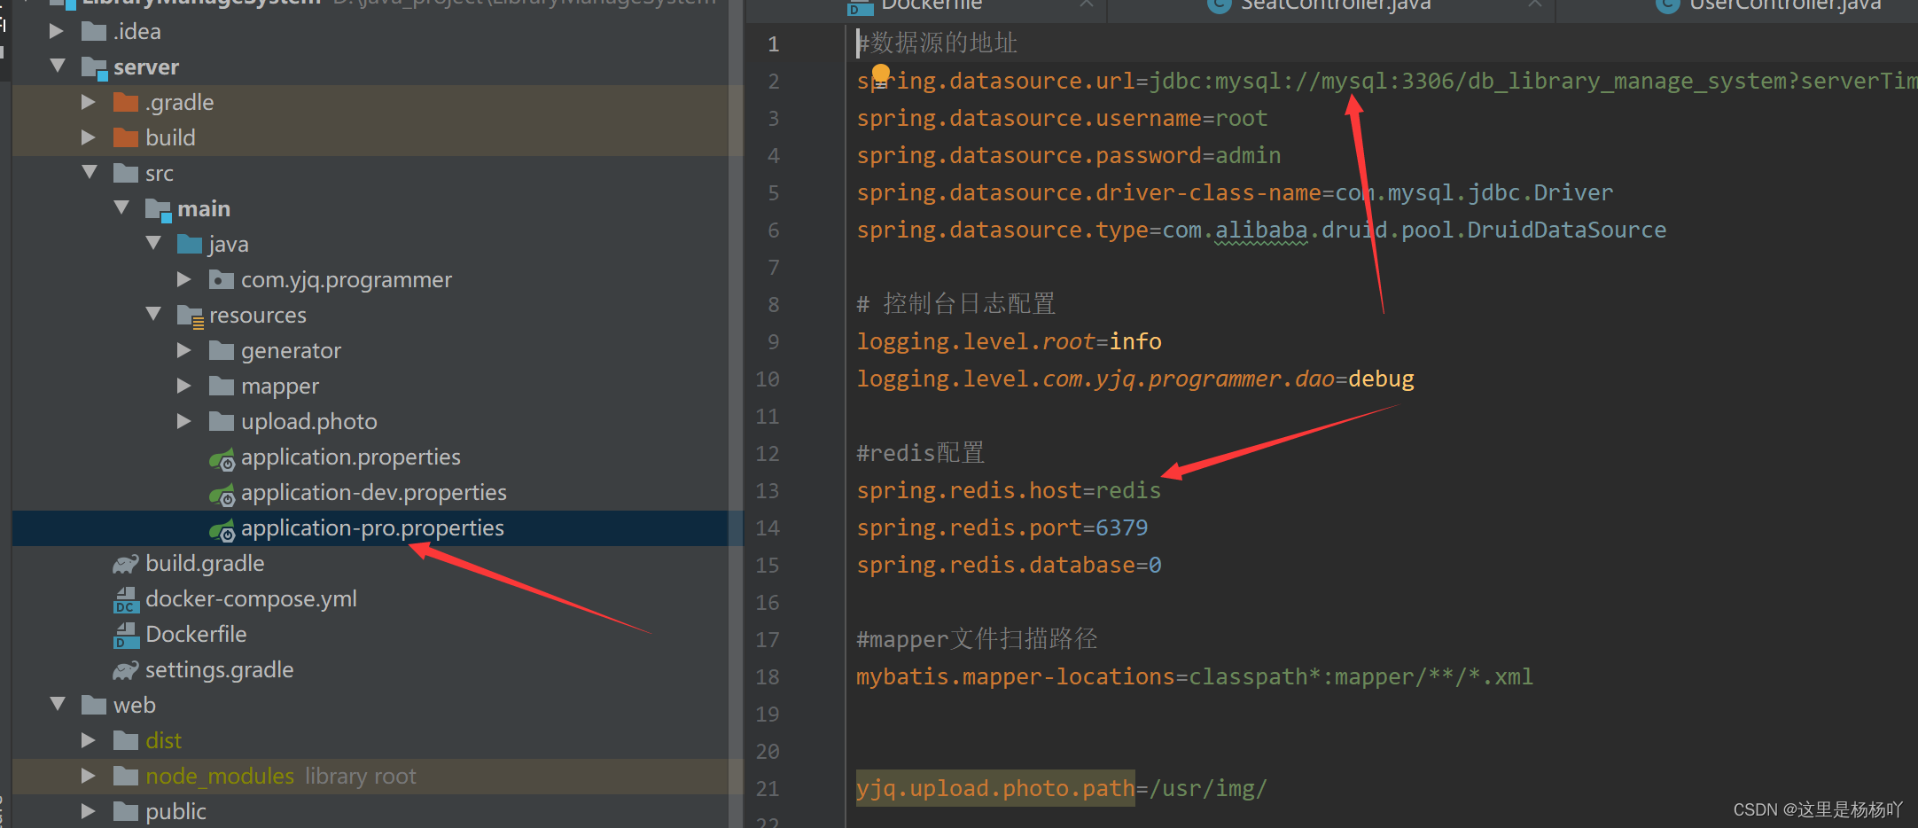This screenshot has height=828, width=1918.
Task: Click the upload.photo folder icon
Action: coord(222,422)
